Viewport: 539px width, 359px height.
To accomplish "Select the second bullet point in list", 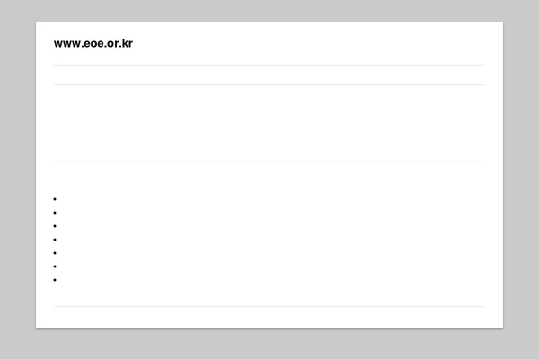I will pos(55,213).
